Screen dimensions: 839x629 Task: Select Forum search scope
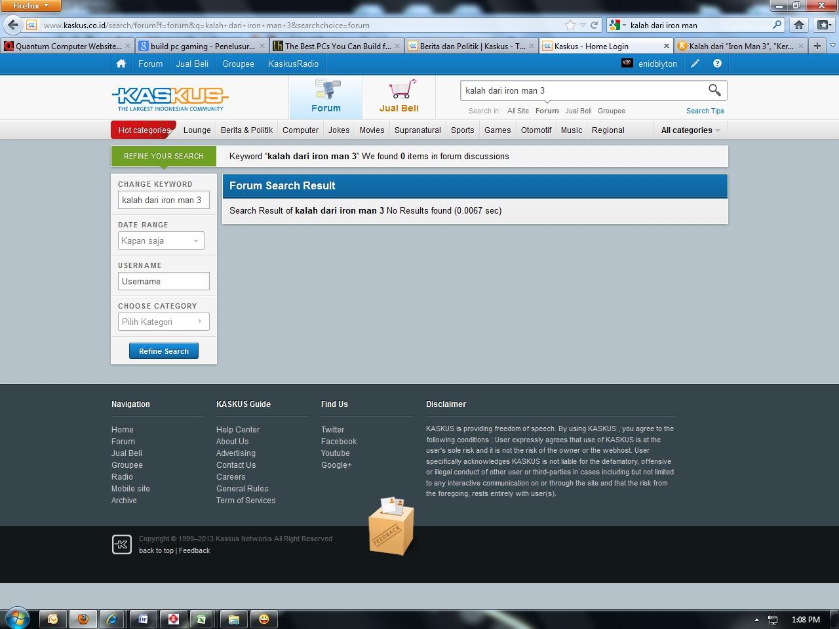point(547,111)
